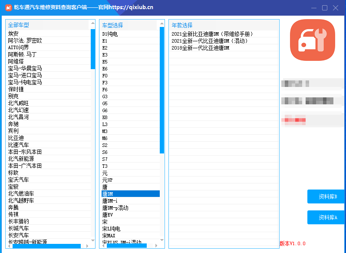Click right arrow of brand list horizontal scrollbar
Screen dimensions: 346x253
(87, 246)
